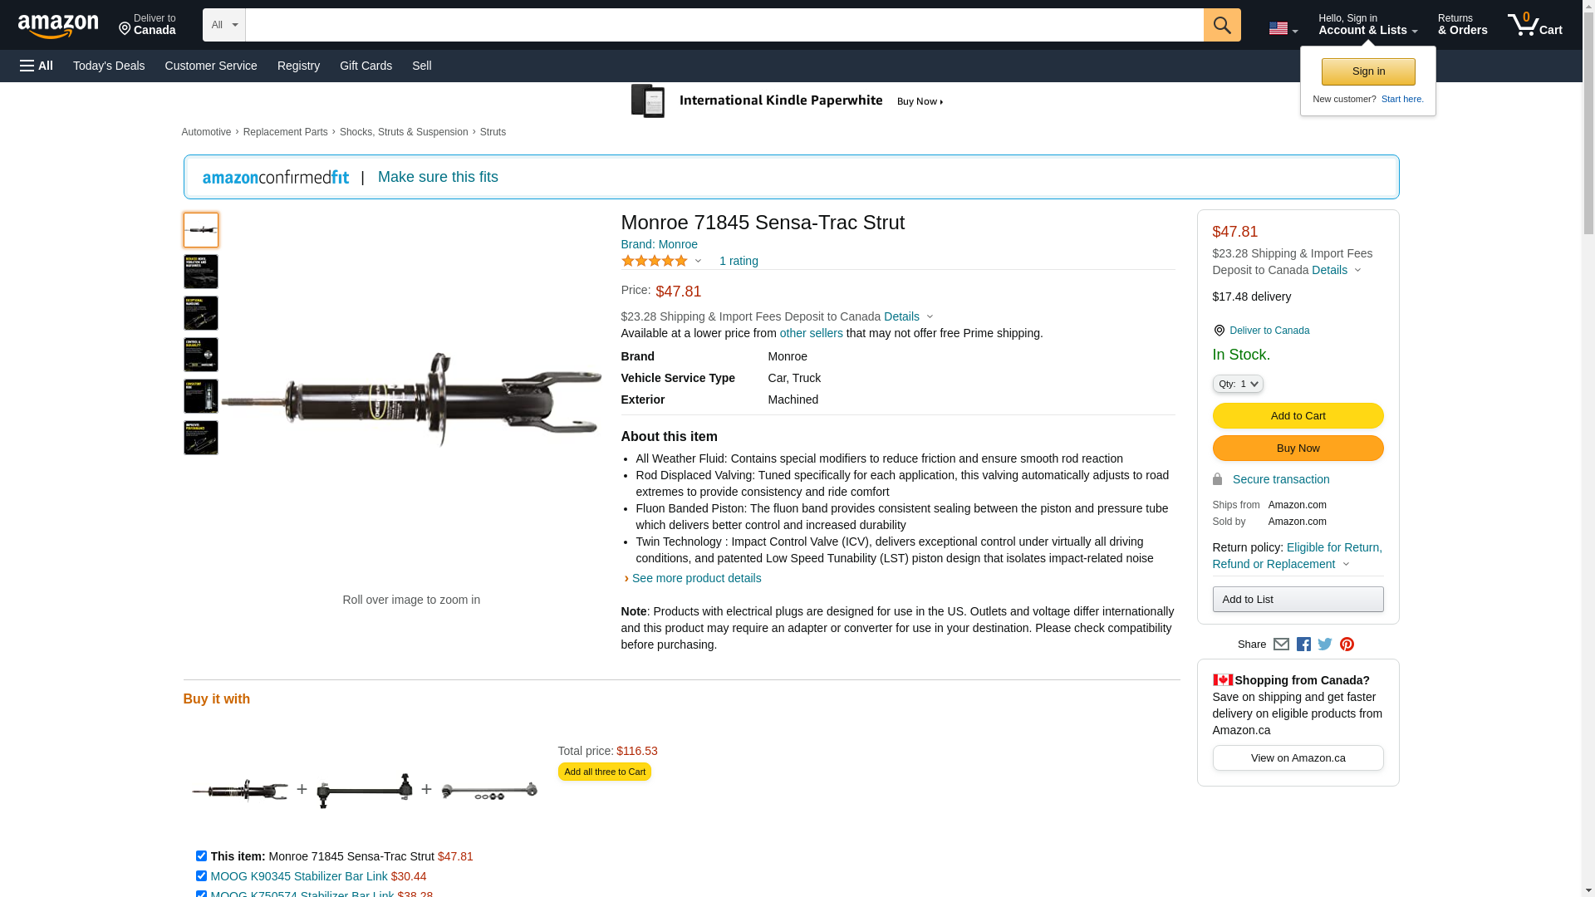Share product via Pinterest icon
The image size is (1595, 897).
tap(1347, 645)
